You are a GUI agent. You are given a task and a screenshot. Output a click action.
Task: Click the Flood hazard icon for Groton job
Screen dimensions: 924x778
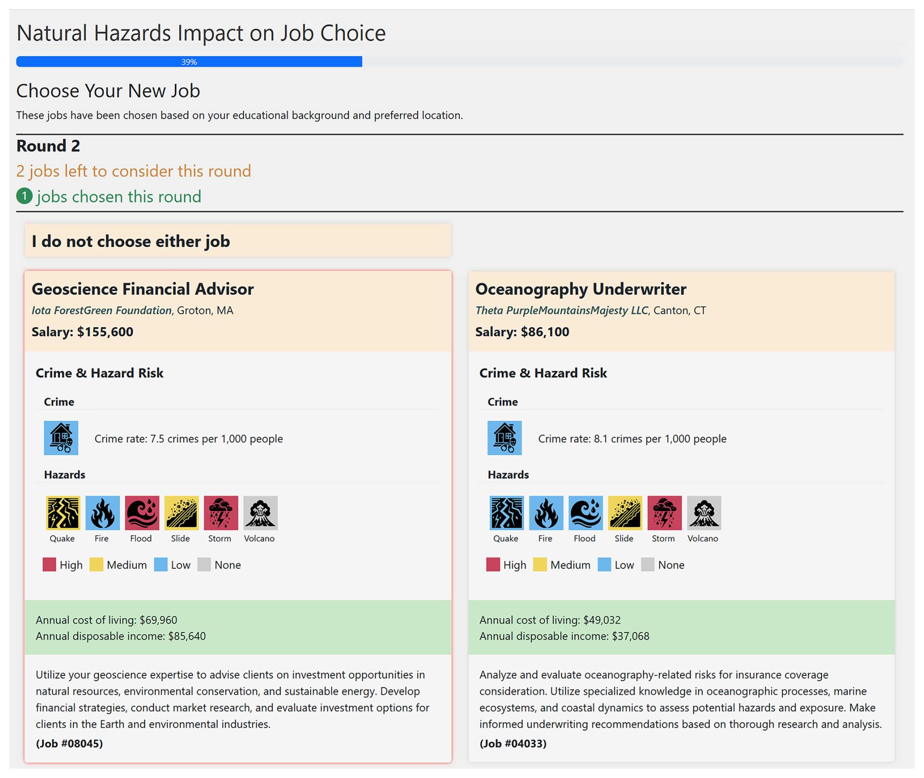coord(142,513)
